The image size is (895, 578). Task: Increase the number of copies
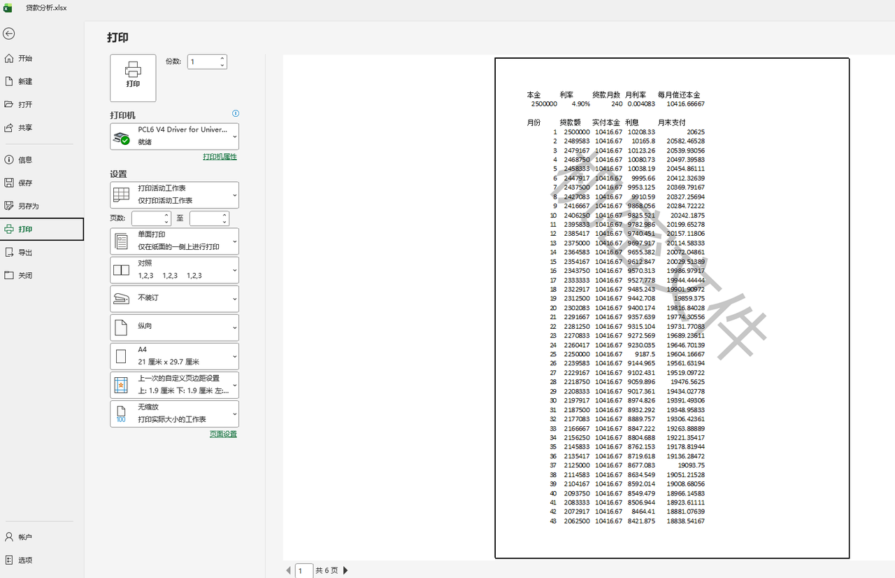[x=222, y=59]
